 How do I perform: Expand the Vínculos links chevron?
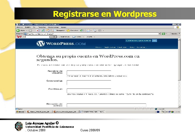point(179,33)
